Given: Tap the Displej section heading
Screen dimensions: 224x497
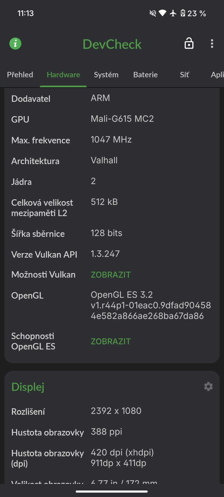Looking at the screenshot, I should pyautogui.click(x=28, y=387).
